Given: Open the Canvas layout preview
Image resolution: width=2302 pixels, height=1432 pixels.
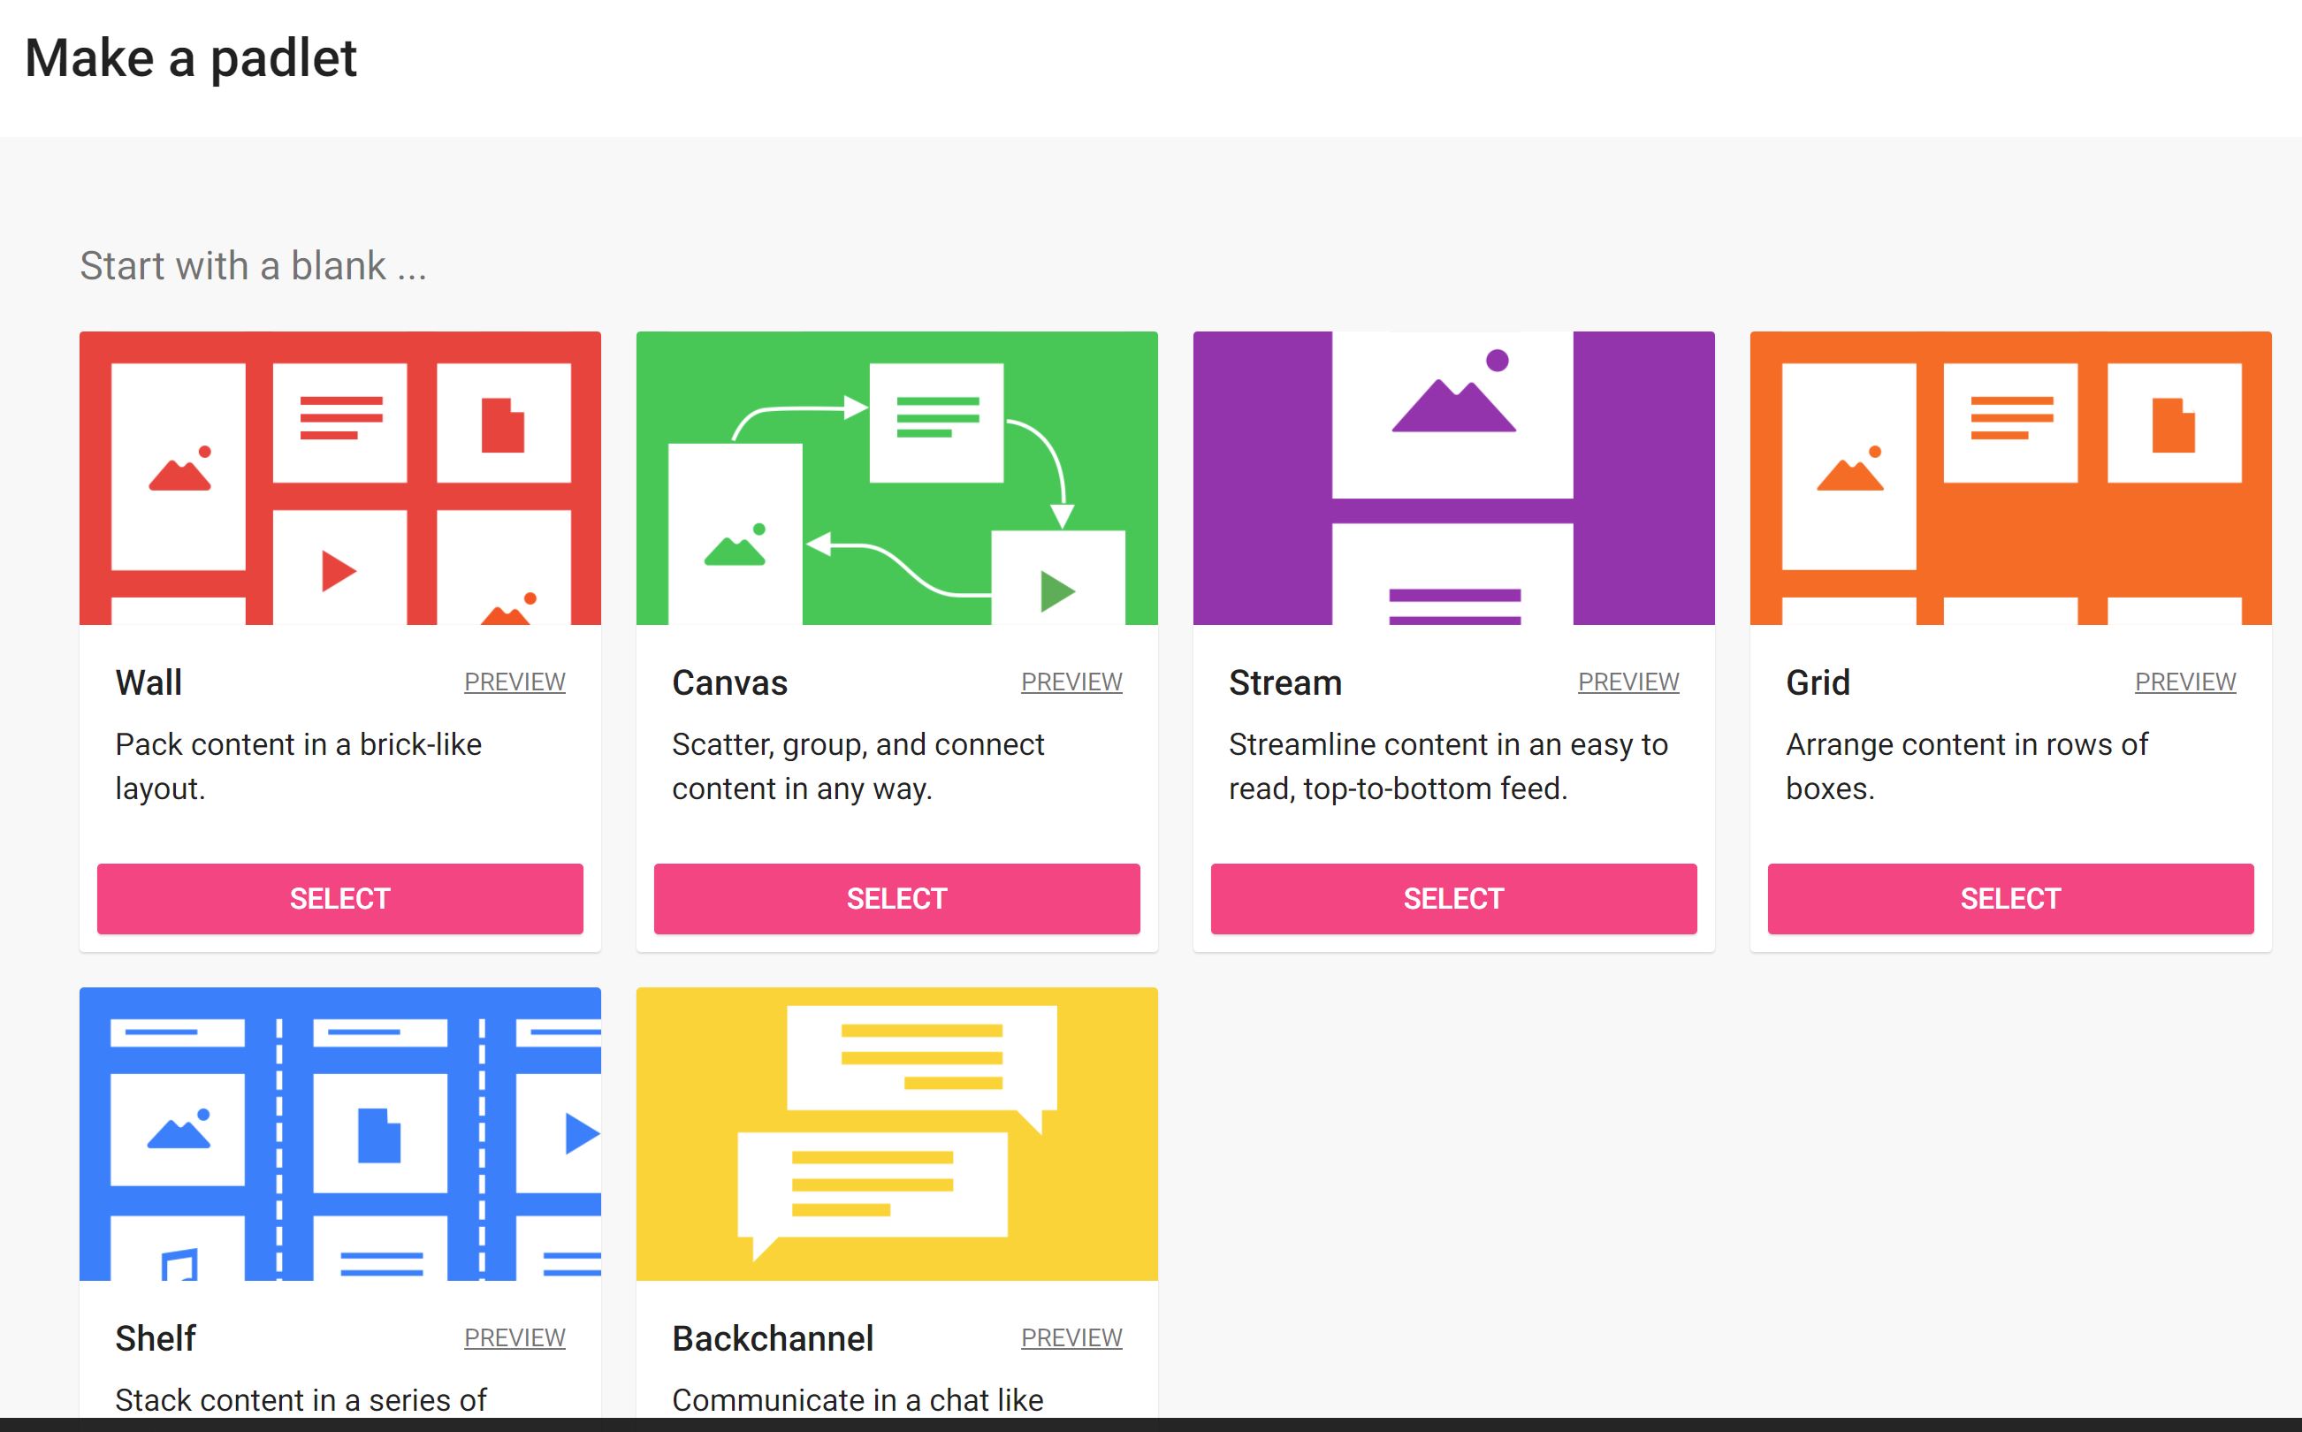Looking at the screenshot, I should pos(1071,682).
